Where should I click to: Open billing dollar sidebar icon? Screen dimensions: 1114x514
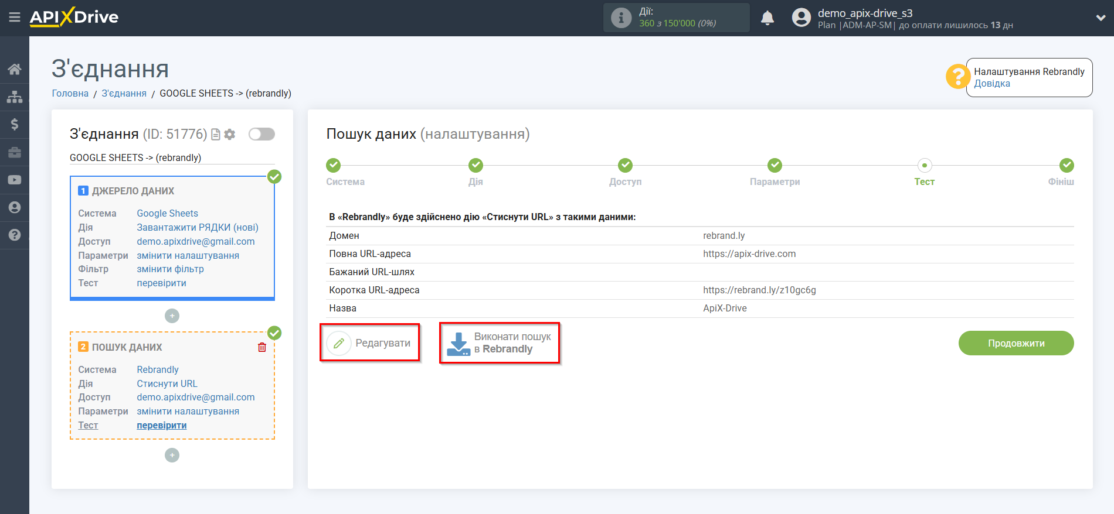(15, 124)
